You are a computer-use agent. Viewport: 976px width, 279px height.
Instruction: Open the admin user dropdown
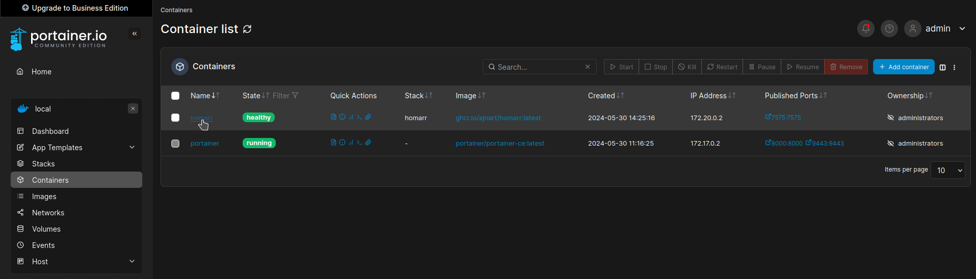[962, 29]
